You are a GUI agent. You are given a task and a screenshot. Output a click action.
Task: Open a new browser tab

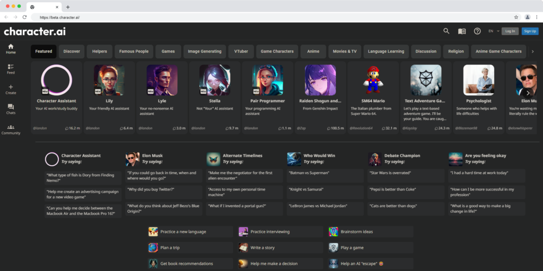pos(68,7)
